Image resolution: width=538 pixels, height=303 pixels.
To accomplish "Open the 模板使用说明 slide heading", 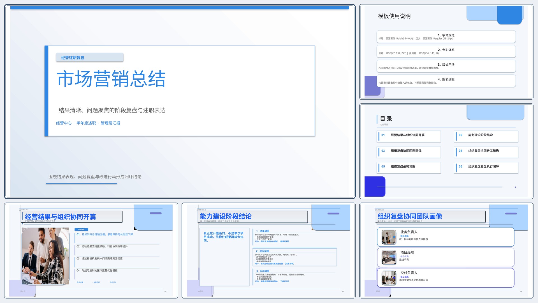I will [x=394, y=16].
